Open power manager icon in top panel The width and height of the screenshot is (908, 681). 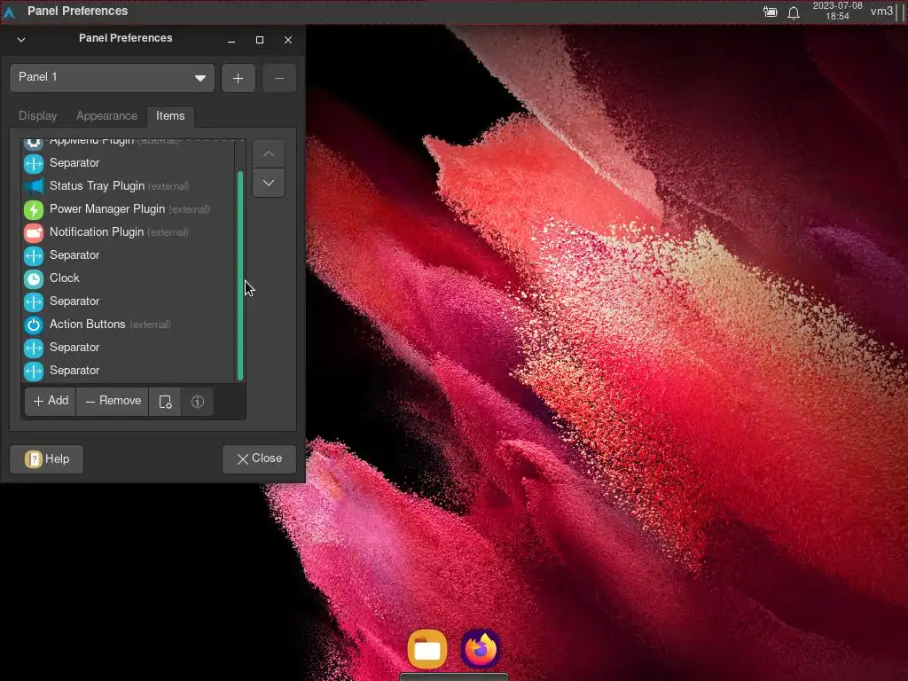(x=771, y=12)
